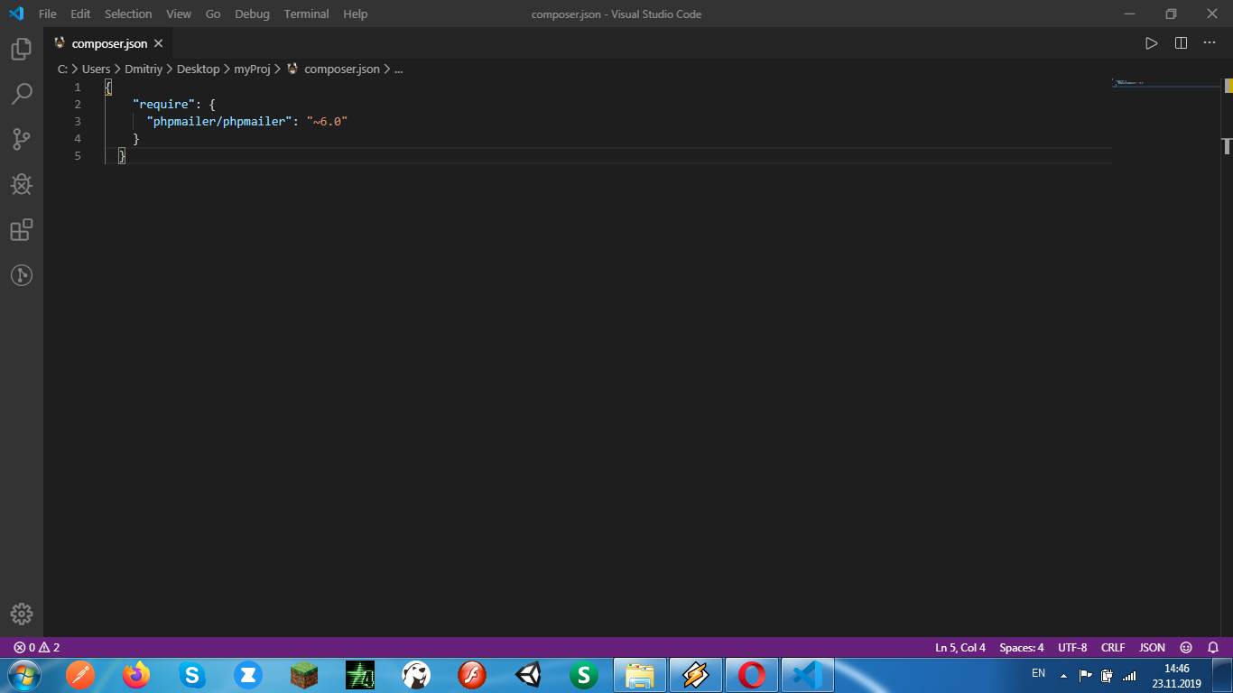Viewport: 1233px width, 693px height.
Task: Click the clock showing 14:46
Action: pos(1176,676)
